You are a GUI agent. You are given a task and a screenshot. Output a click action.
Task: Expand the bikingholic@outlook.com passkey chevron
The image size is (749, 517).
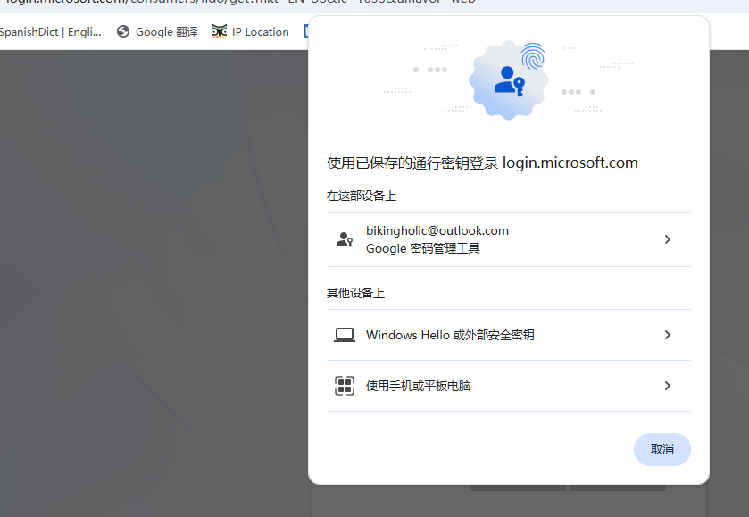668,239
